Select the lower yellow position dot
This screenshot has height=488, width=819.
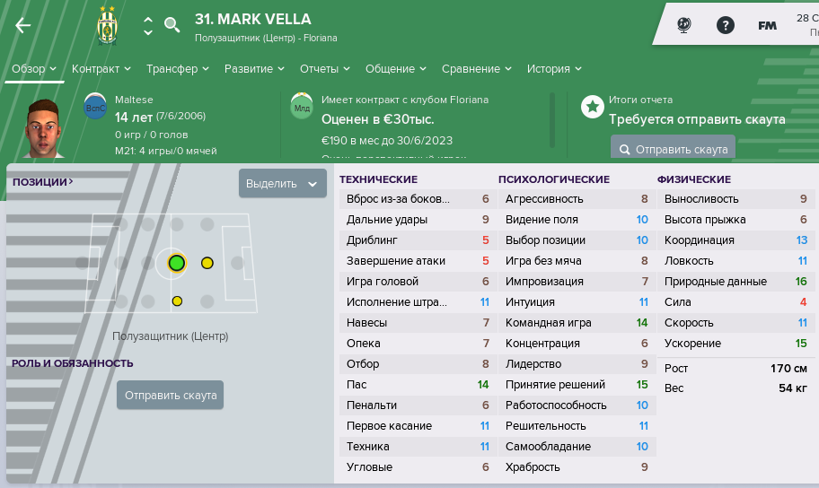click(x=177, y=301)
